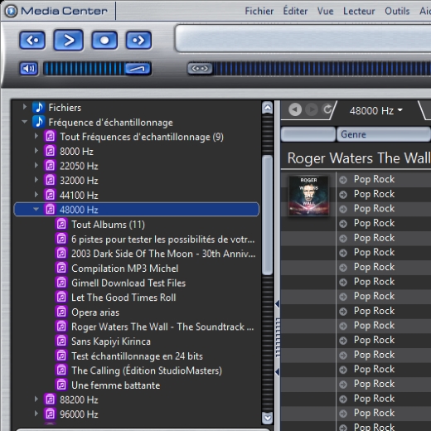Screen dimensions: 431x431
Task: Select Test échantillonnage en 24 bits
Action: (x=137, y=356)
